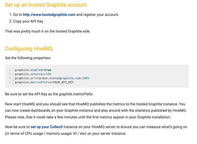197x144 pixels.
Task: Click the port number 2003 in code
Action: point(86,78)
